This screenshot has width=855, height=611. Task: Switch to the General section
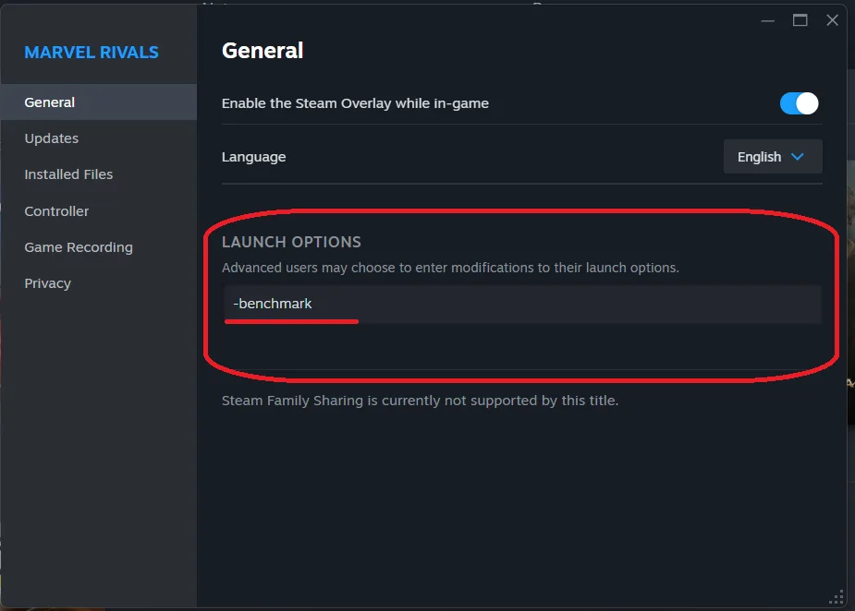click(99, 102)
